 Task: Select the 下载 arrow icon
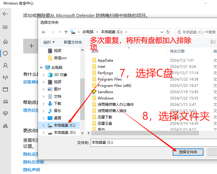coord(50,104)
